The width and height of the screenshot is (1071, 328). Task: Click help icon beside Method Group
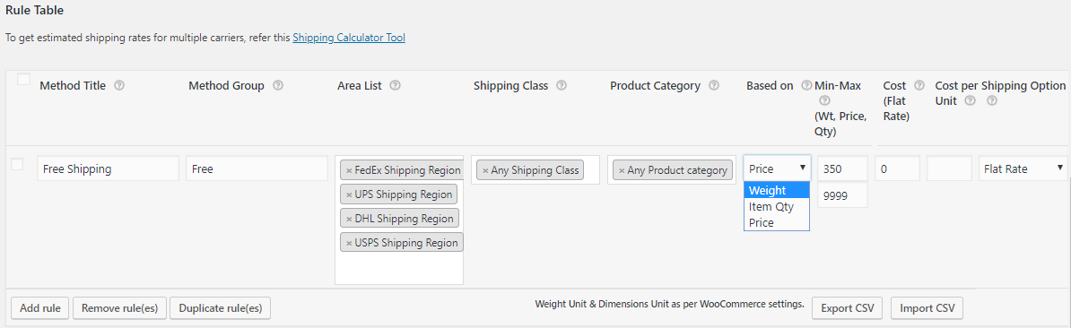tap(278, 86)
